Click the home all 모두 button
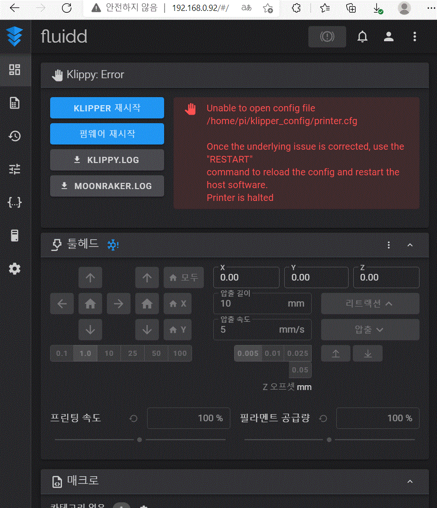 [184, 278]
